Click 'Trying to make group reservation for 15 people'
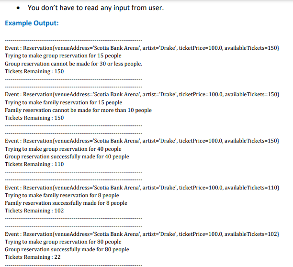 point(63,56)
